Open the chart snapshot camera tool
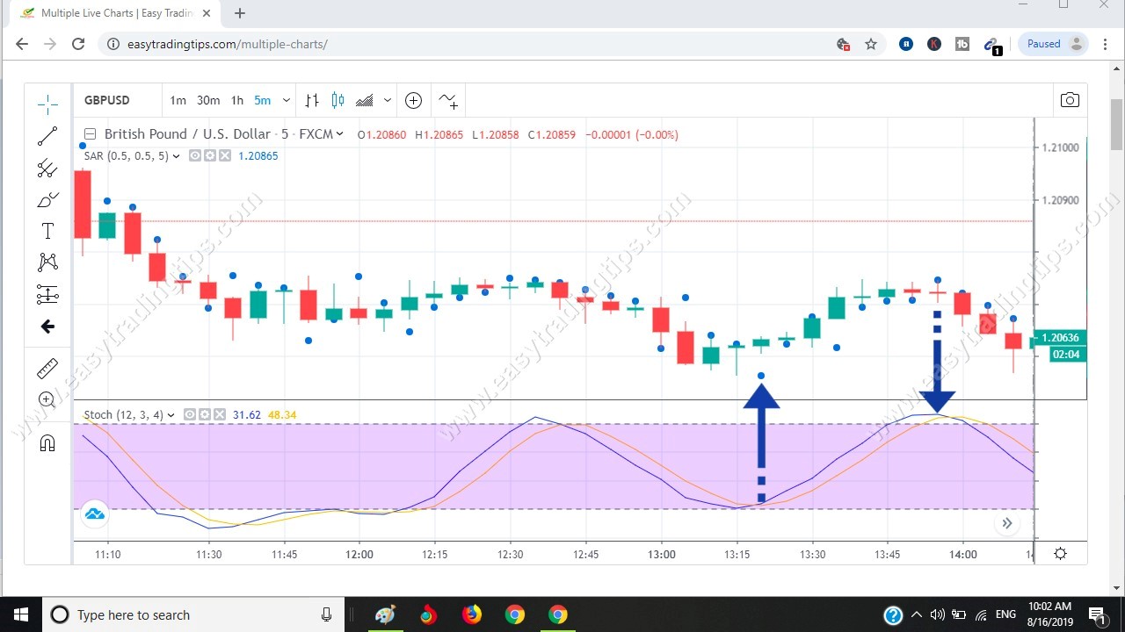Image resolution: width=1125 pixels, height=632 pixels. coord(1070,100)
